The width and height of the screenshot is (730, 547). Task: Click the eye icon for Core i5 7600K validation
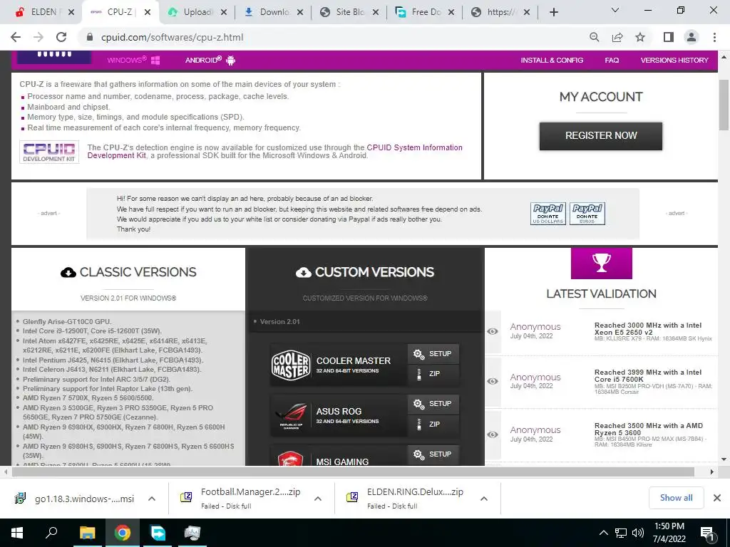[493, 382]
